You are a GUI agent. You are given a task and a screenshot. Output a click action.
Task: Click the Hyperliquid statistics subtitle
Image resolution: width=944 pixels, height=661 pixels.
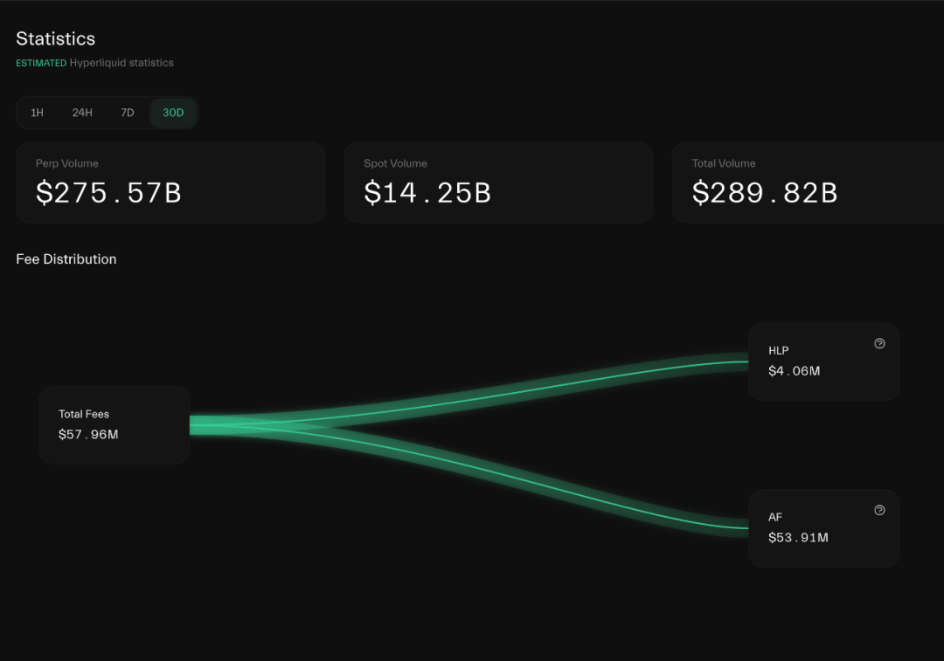121,63
